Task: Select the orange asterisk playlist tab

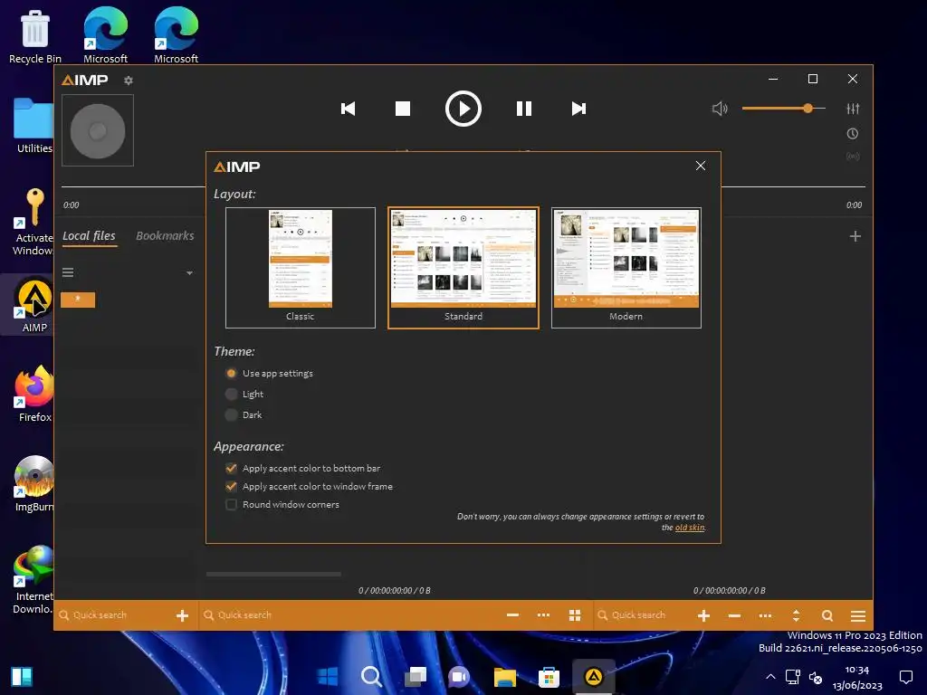Action: pyautogui.click(x=78, y=300)
